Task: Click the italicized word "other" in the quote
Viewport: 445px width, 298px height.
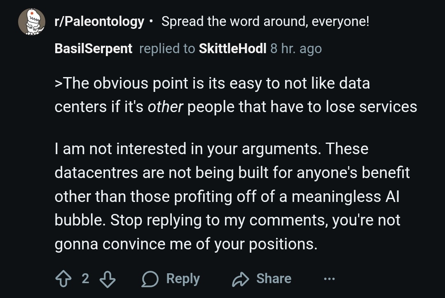Action: click(165, 107)
